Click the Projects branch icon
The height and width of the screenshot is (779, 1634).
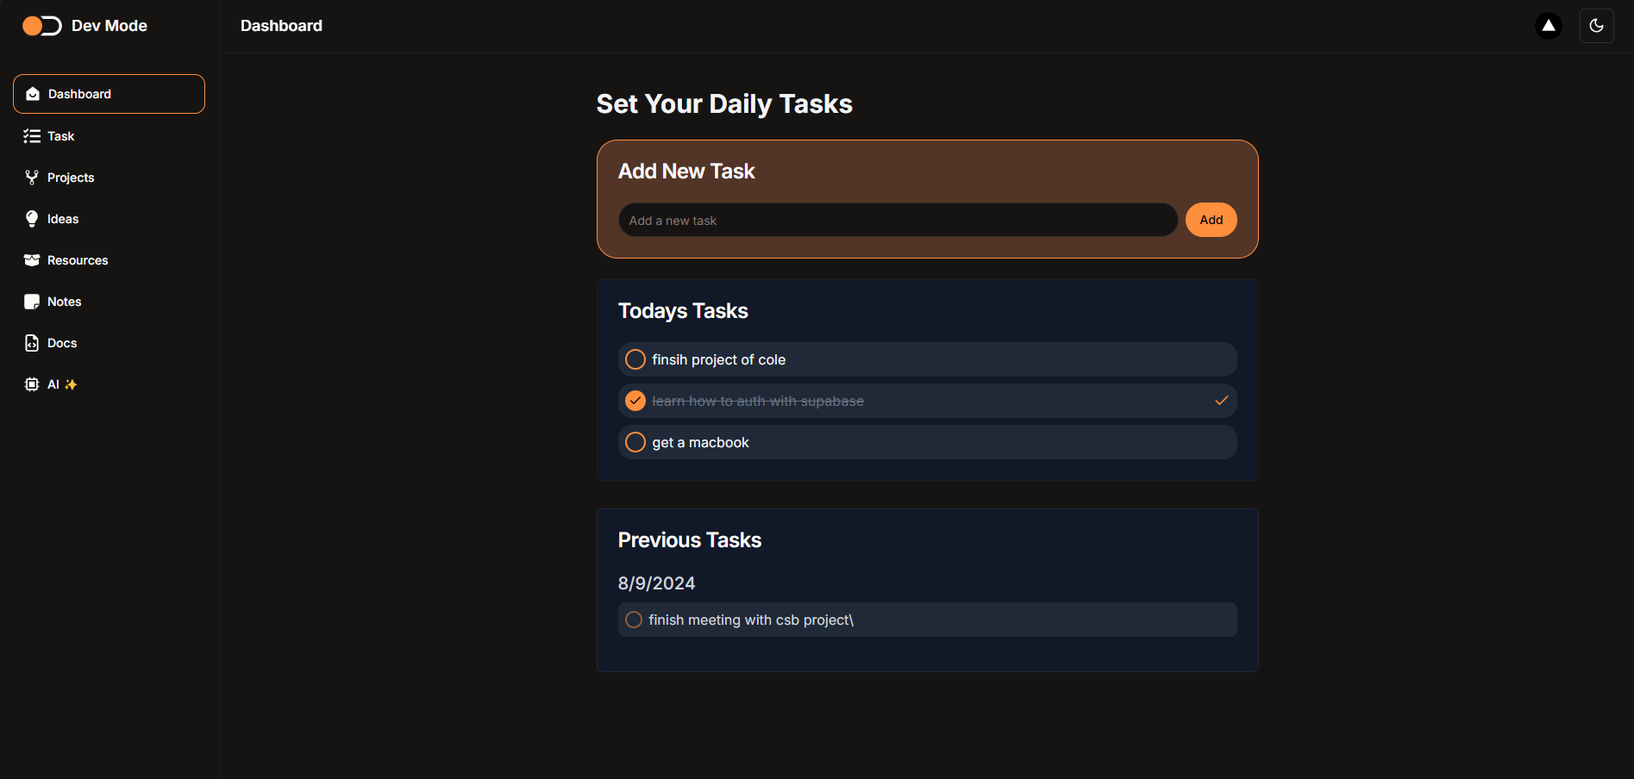point(32,178)
